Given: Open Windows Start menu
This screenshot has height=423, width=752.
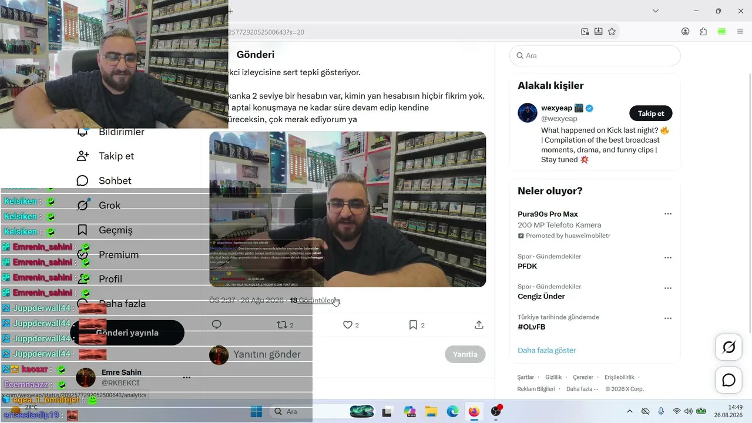Looking at the screenshot, I should click(256, 411).
